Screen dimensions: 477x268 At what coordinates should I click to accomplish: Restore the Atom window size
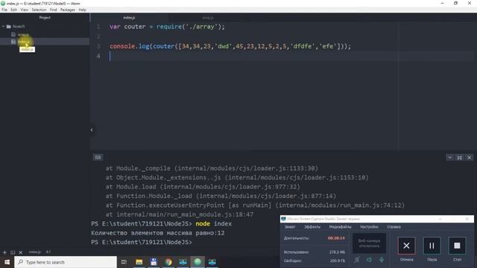(455, 3)
